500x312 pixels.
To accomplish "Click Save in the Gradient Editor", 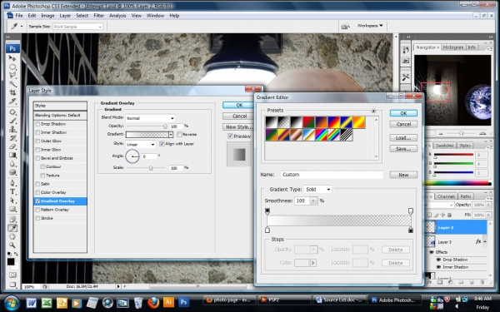I will 403,149.
